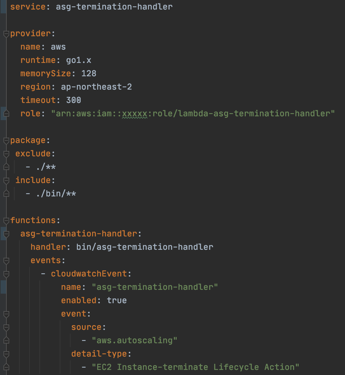Collapse the provider block fold marker
This screenshot has height=375, width=345.
coord(6,34)
